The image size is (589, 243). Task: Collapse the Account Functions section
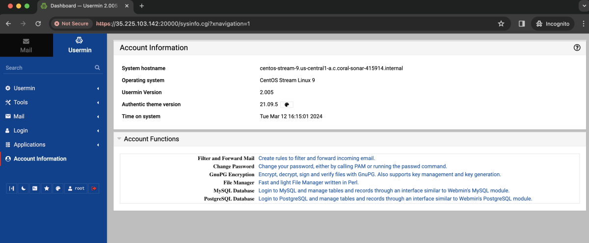coord(119,139)
